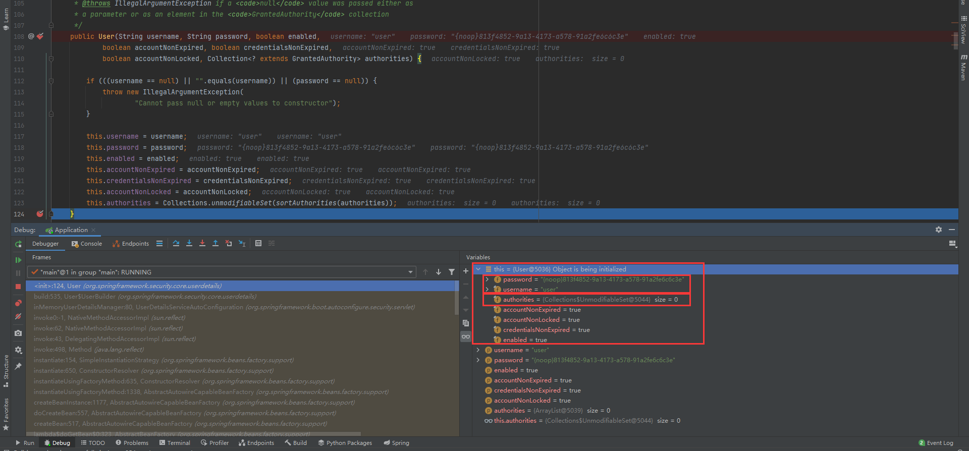Image resolution: width=969 pixels, height=451 pixels.
Task: Switch to the Debugger tab
Action: tap(45, 244)
